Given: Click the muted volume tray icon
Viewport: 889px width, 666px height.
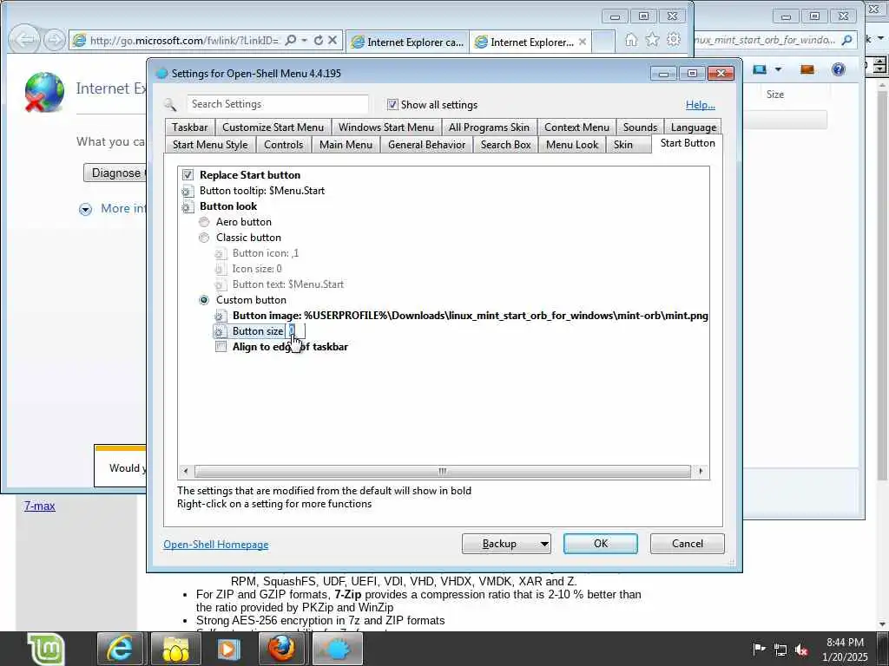Looking at the screenshot, I should [801, 650].
